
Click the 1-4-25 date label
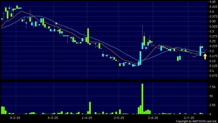click(87, 118)
